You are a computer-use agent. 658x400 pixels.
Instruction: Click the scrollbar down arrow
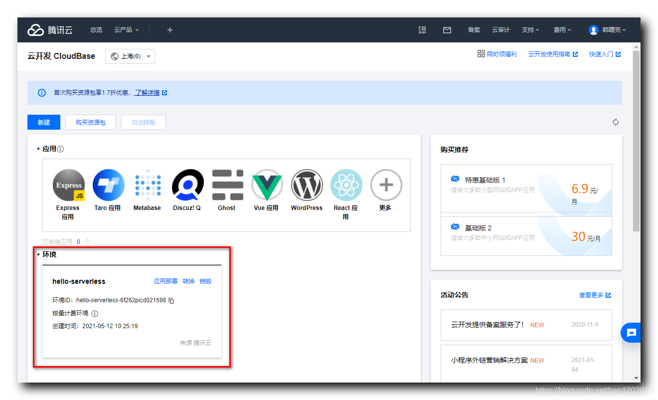point(637,379)
